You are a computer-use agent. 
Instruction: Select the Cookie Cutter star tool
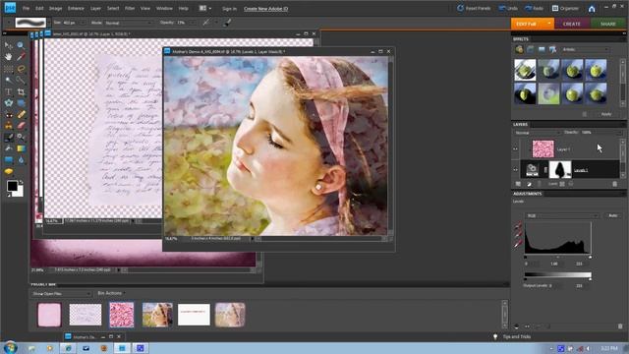pyautogui.click(x=9, y=103)
